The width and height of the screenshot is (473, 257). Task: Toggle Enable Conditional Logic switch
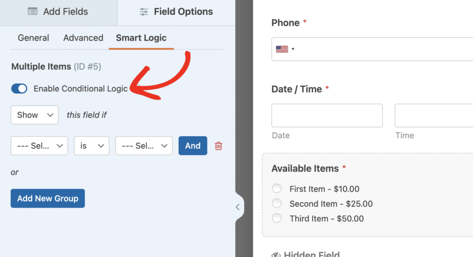point(19,89)
